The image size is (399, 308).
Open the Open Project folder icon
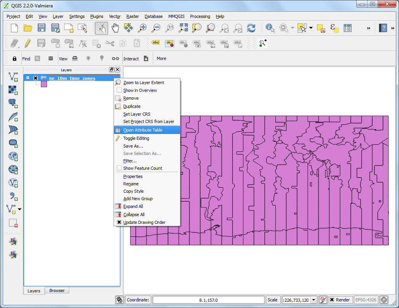28,28
